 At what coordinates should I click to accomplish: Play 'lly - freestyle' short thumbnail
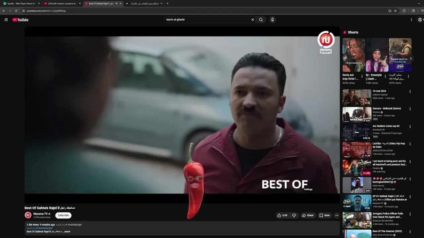(377, 55)
